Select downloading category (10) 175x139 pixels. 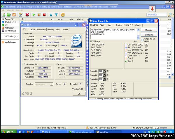(9, 22)
